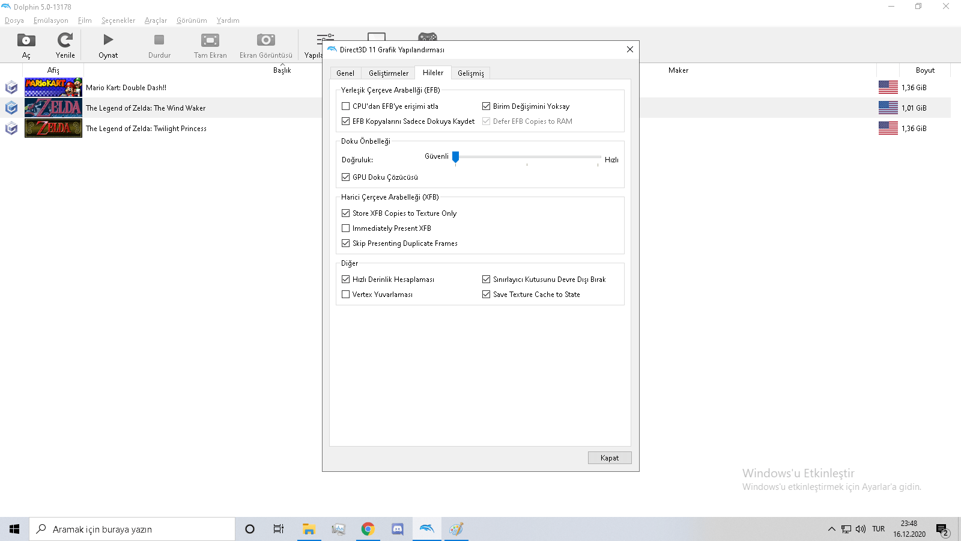
Task: Click the Aç (Open) toolbar icon
Action: click(x=26, y=40)
